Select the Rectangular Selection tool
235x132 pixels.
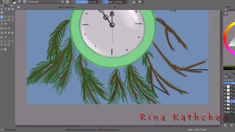[1, 41]
